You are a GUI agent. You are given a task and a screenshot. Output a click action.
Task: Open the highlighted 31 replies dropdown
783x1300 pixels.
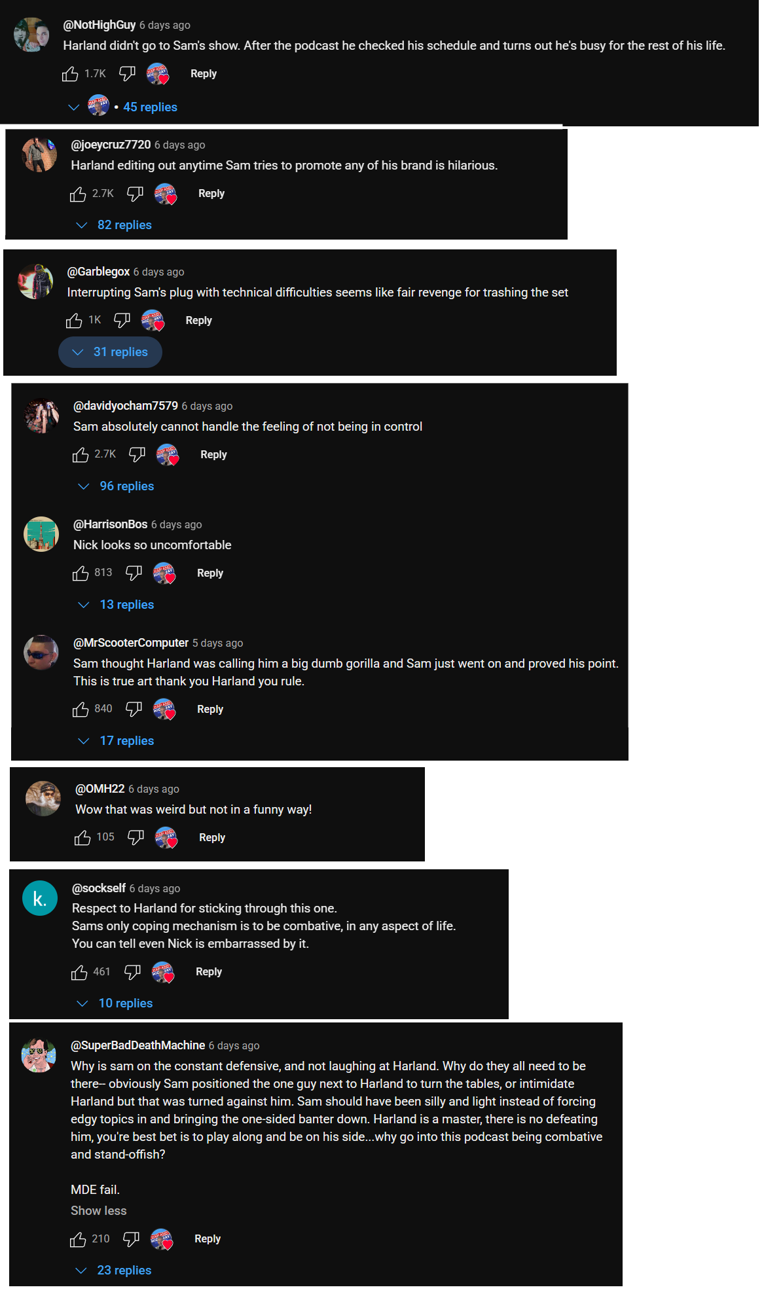pyautogui.click(x=110, y=352)
